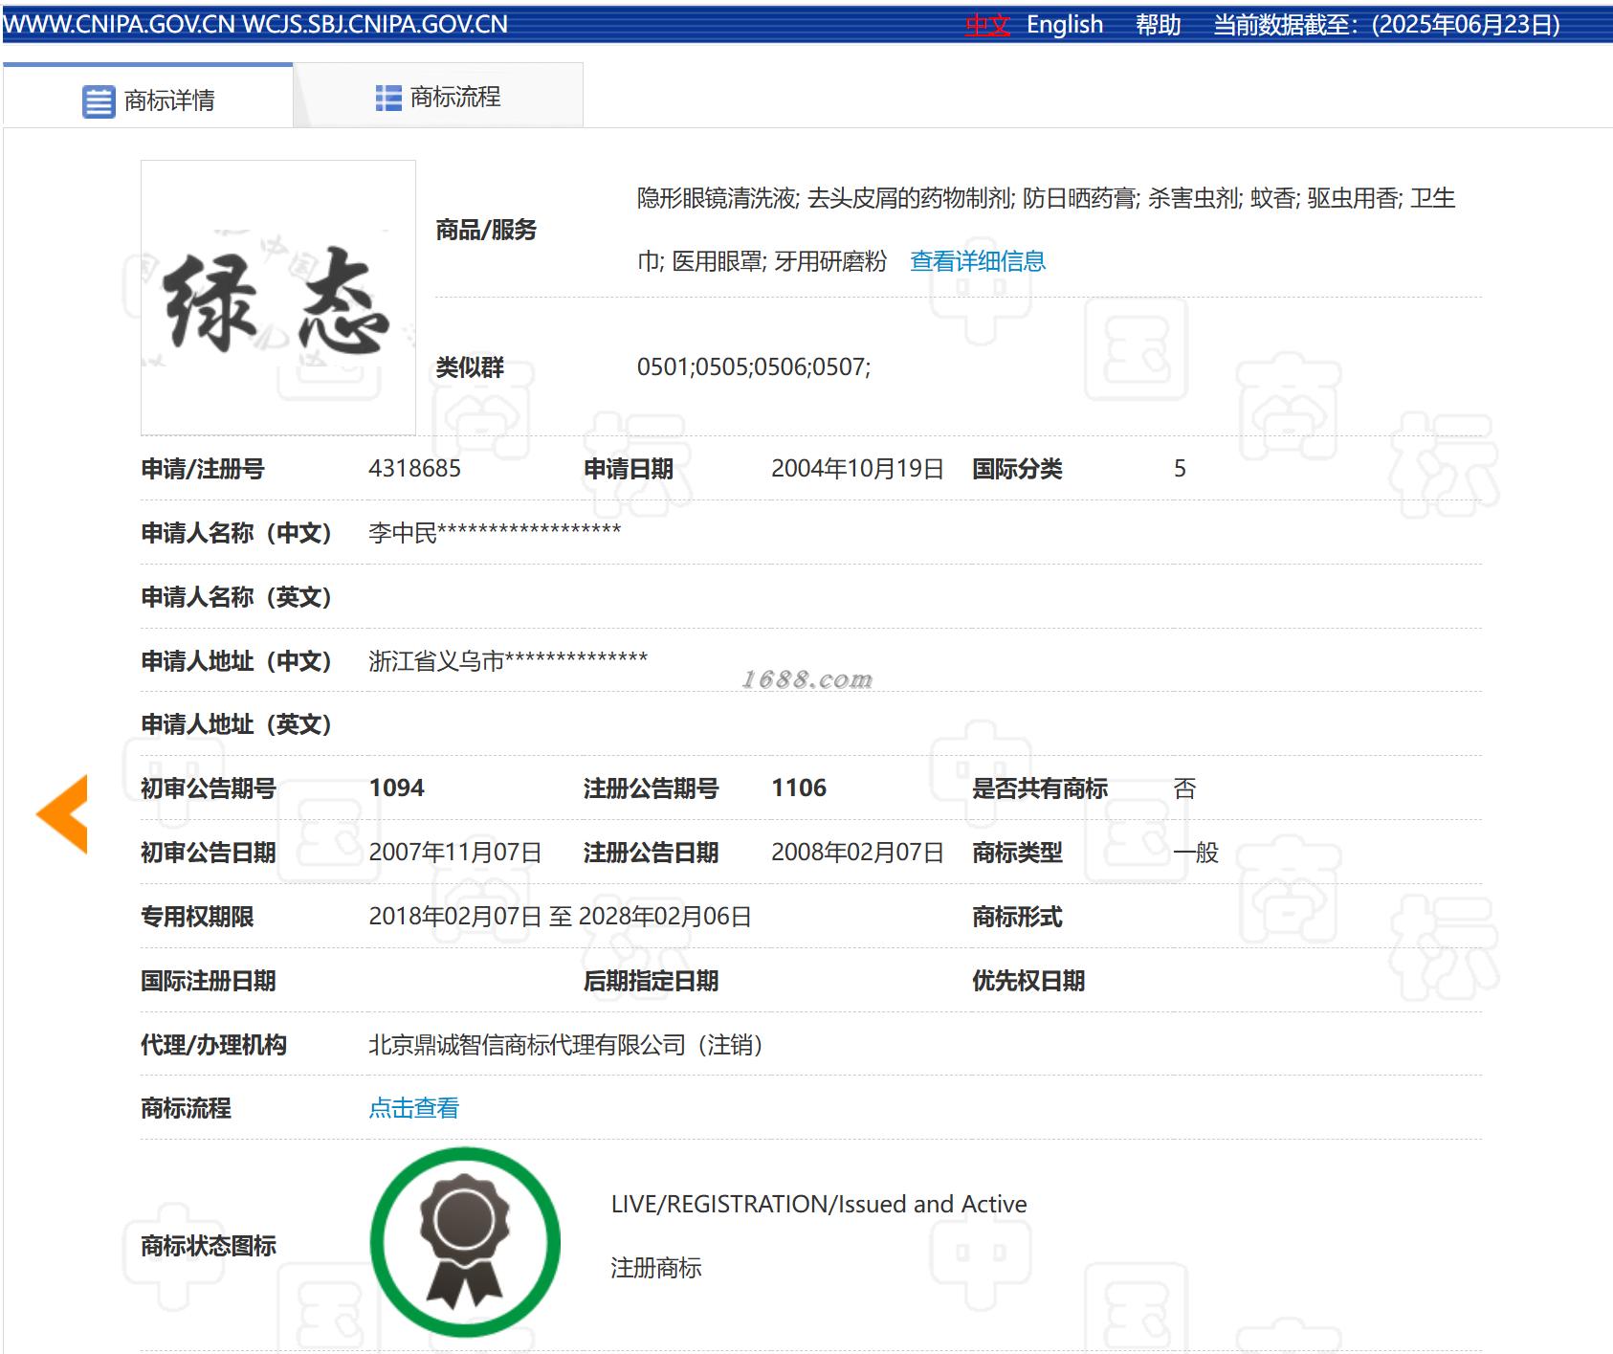Select international class value 5

tap(1181, 469)
